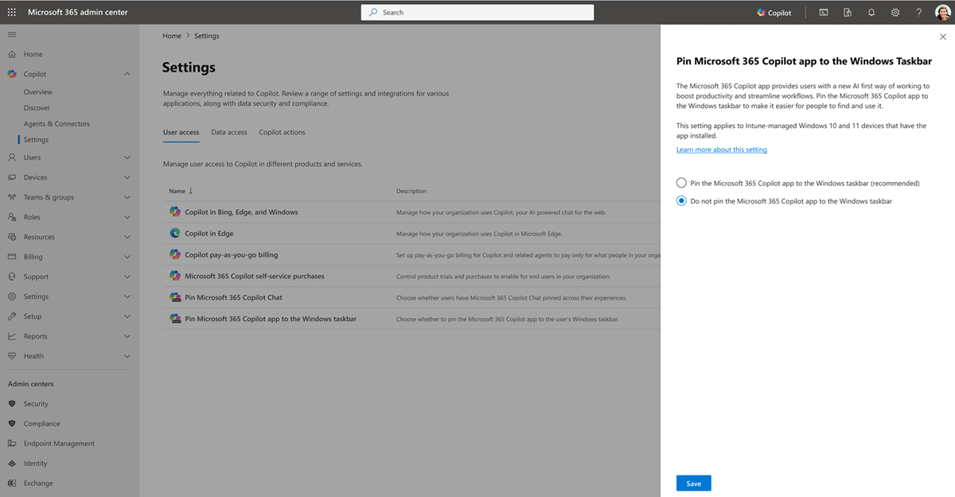Open Discover under Copilot
This screenshot has width=955, height=497.
[37, 108]
